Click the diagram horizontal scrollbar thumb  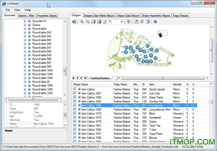click(163, 78)
